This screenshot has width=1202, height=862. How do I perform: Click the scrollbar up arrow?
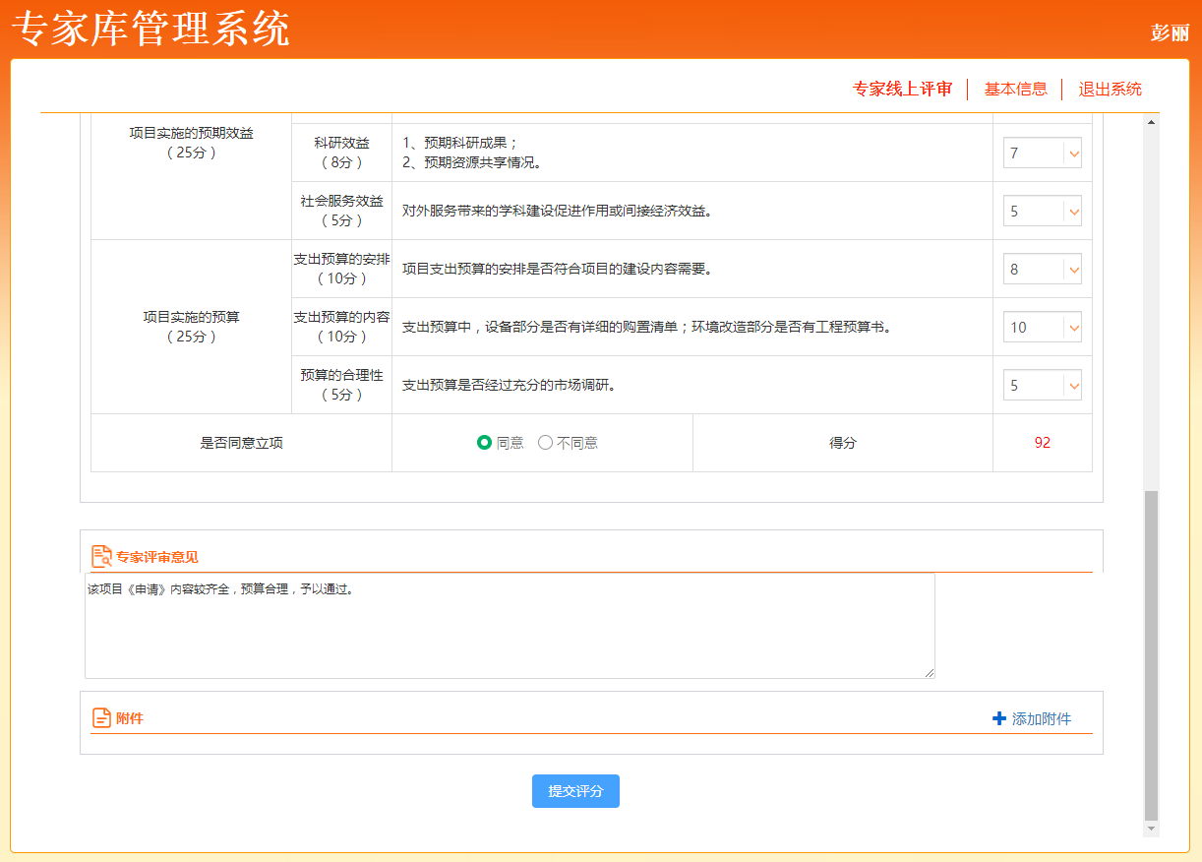point(1152,122)
